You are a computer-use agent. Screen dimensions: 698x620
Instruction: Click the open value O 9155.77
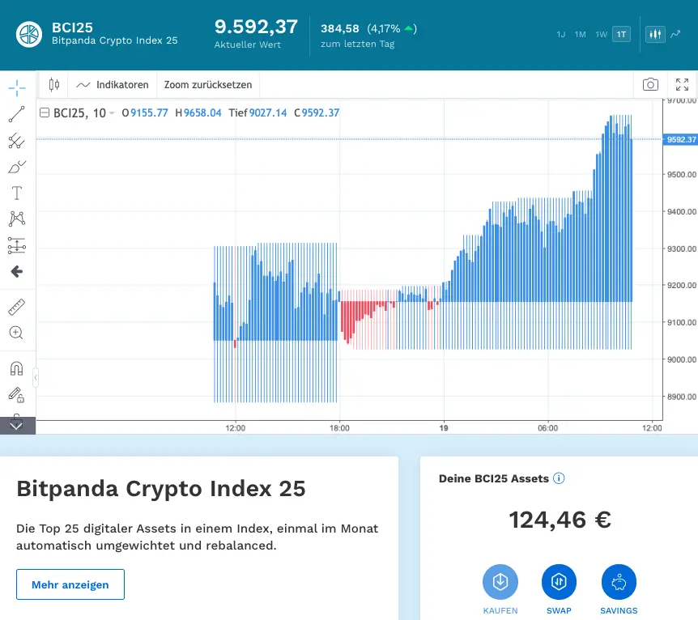tap(145, 113)
